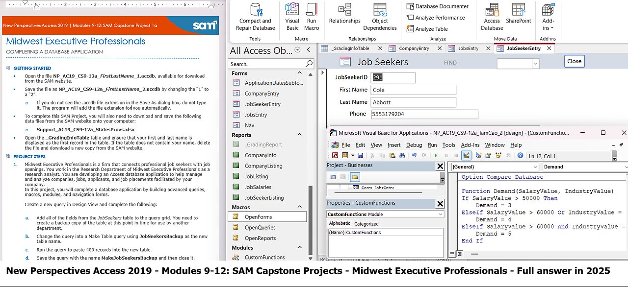Click Analyze Table in ribbon
The width and height of the screenshot is (628, 287).
[x=427, y=29]
